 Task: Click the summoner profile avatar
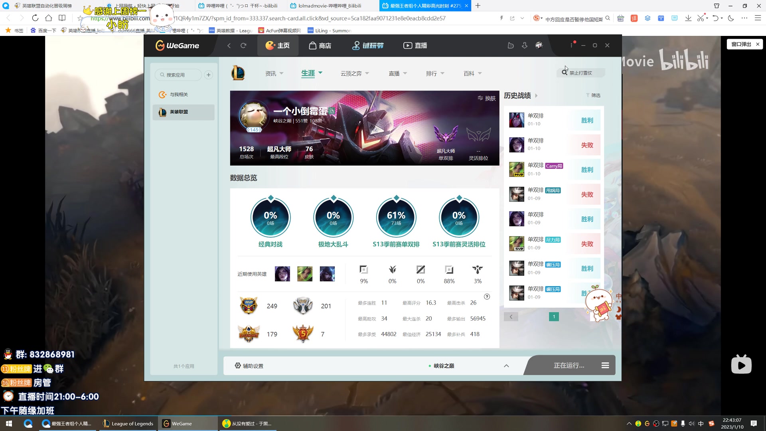pos(254,115)
